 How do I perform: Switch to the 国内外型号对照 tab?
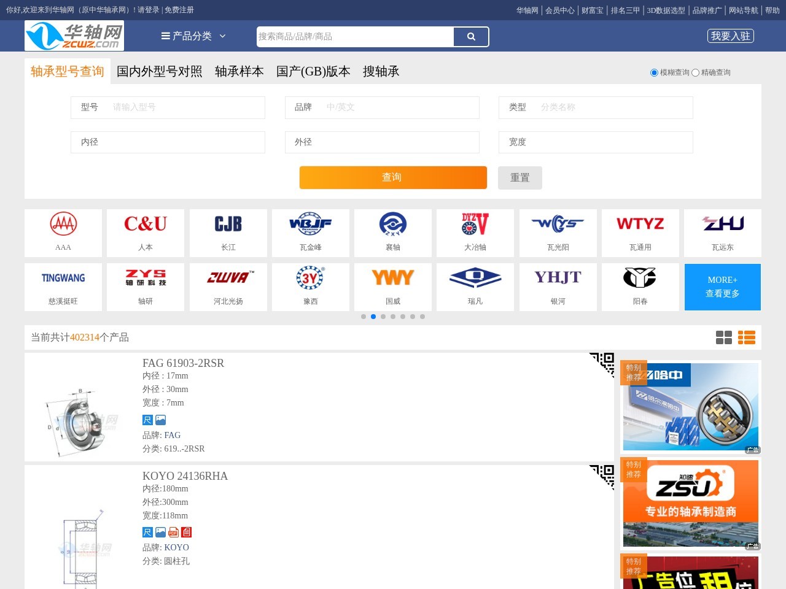point(160,71)
